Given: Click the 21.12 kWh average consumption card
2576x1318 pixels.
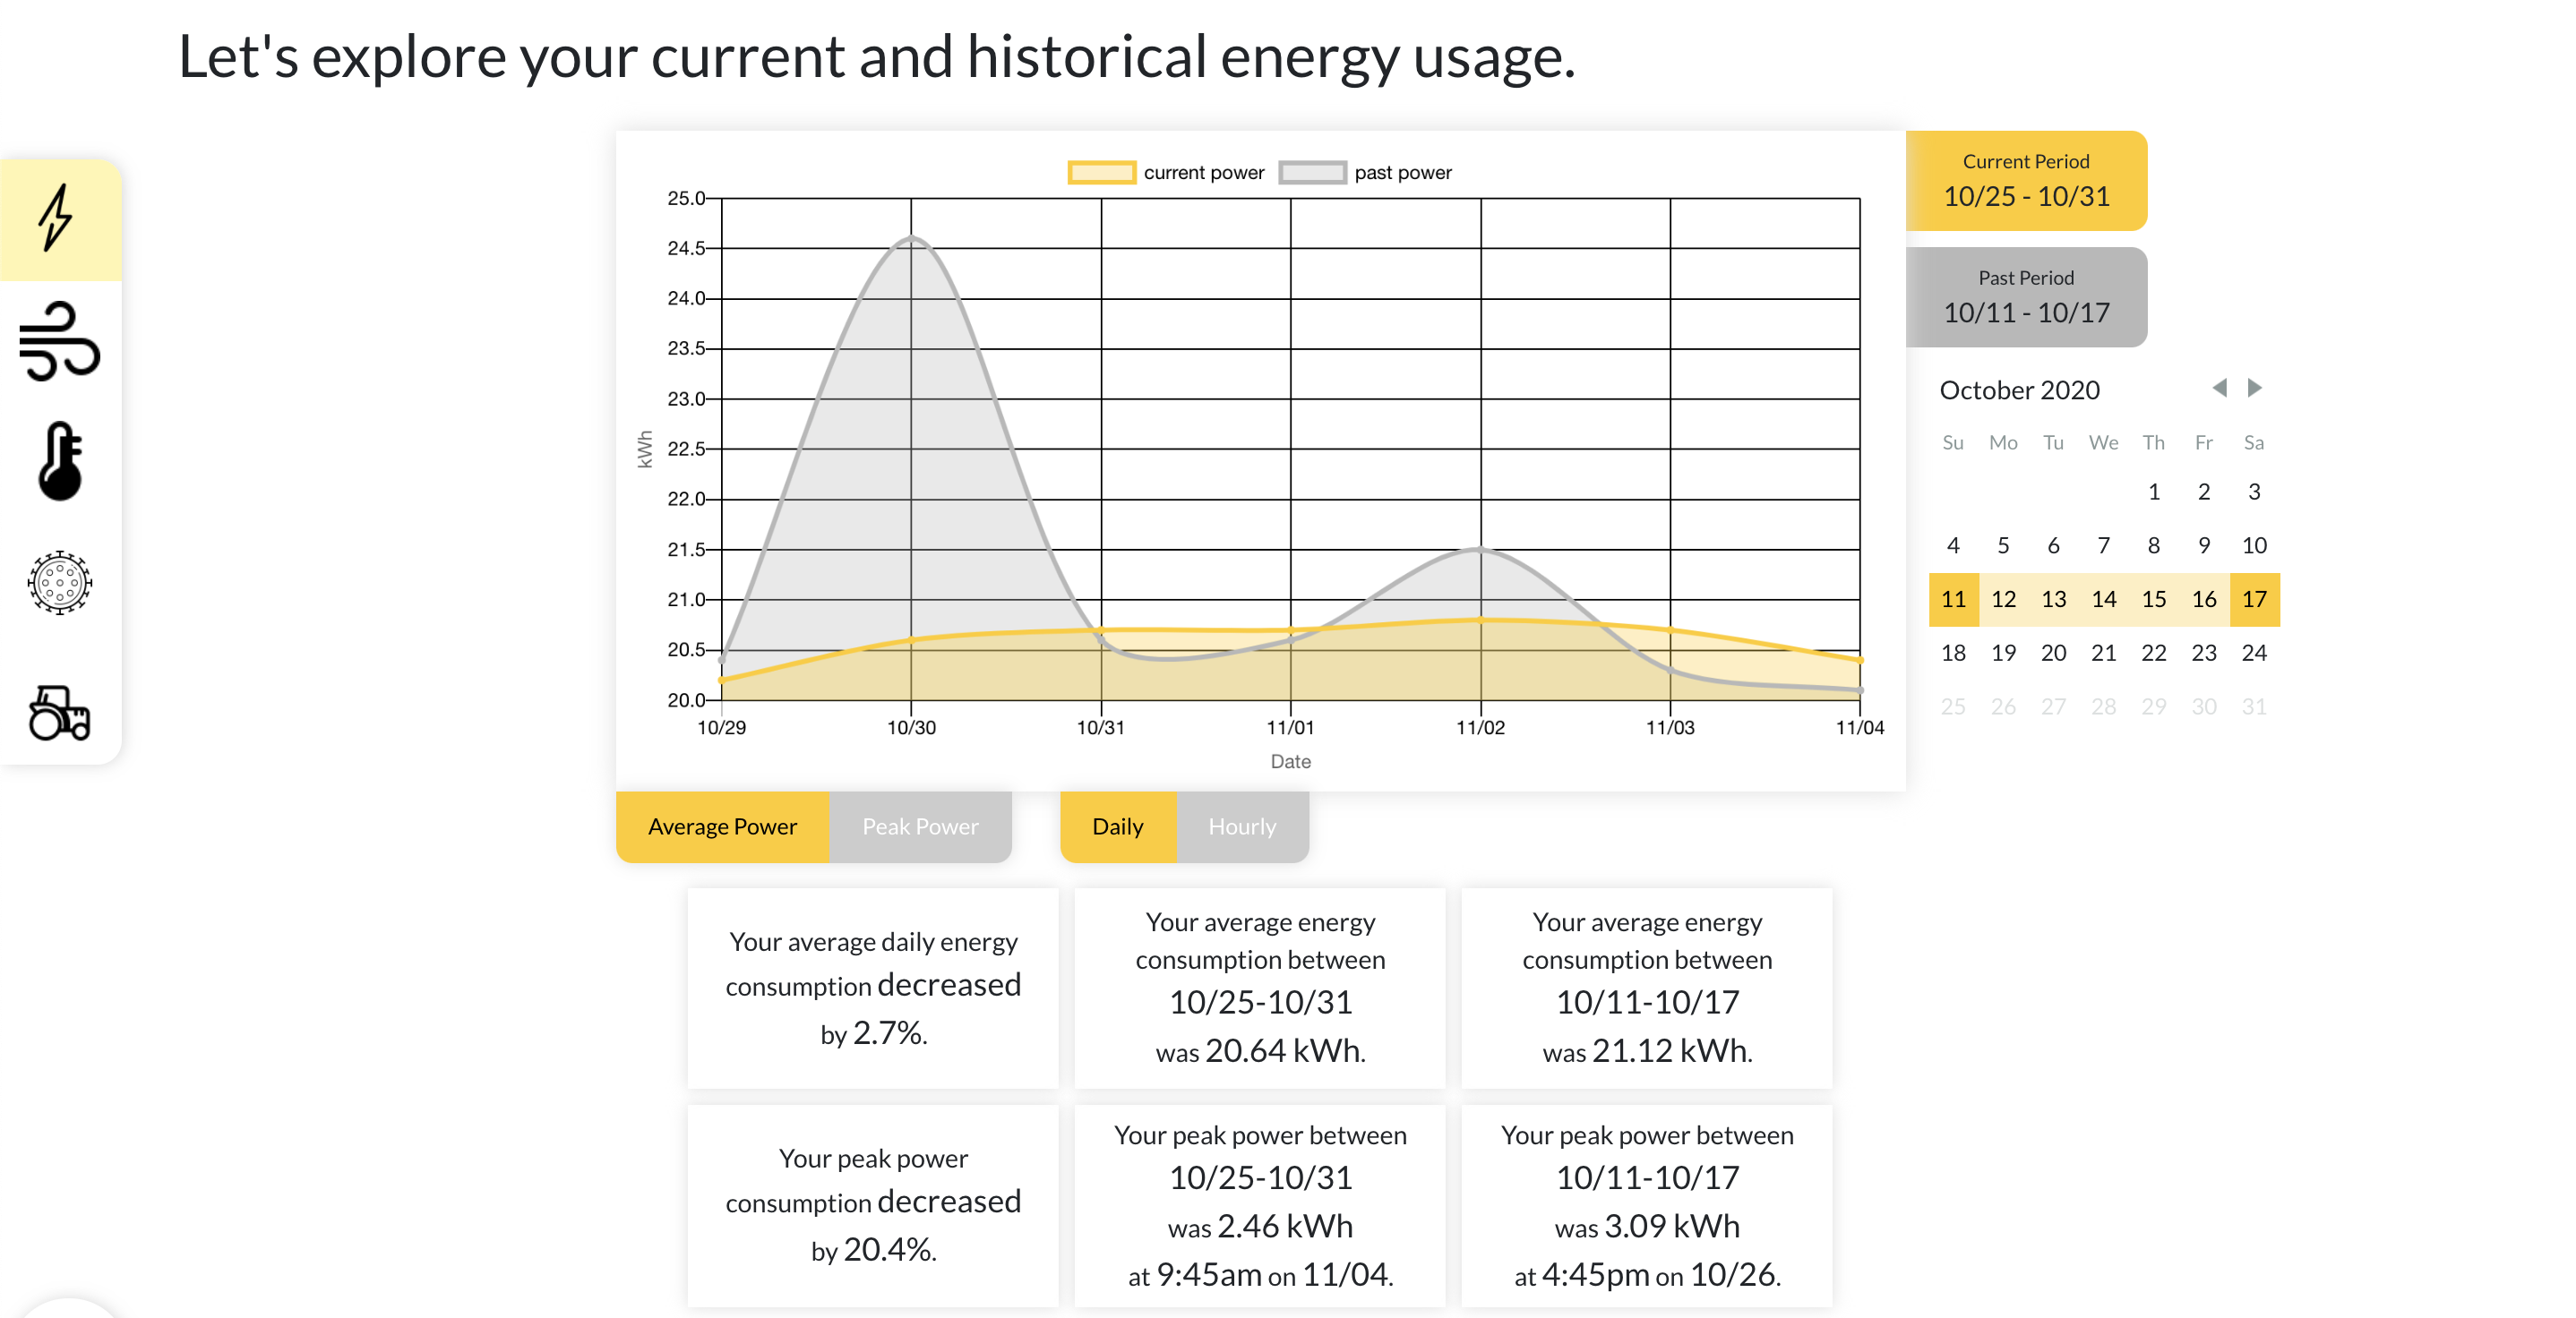Looking at the screenshot, I should coord(1647,987).
